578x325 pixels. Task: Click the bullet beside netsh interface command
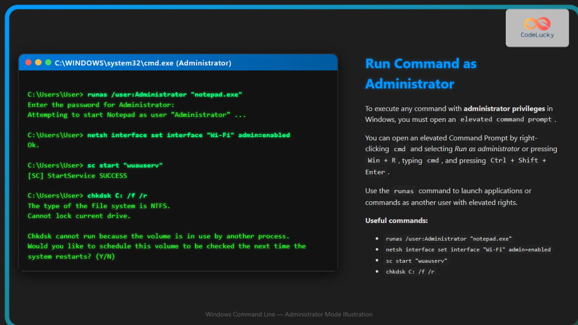coord(378,249)
